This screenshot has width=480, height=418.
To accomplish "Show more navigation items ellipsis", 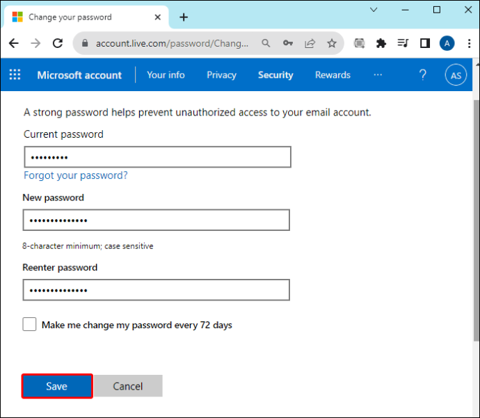I will [x=378, y=74].
